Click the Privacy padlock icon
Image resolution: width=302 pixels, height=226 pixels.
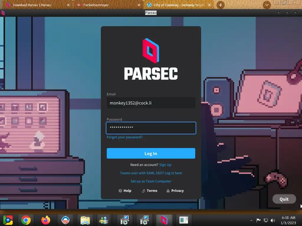pos(168,191)
